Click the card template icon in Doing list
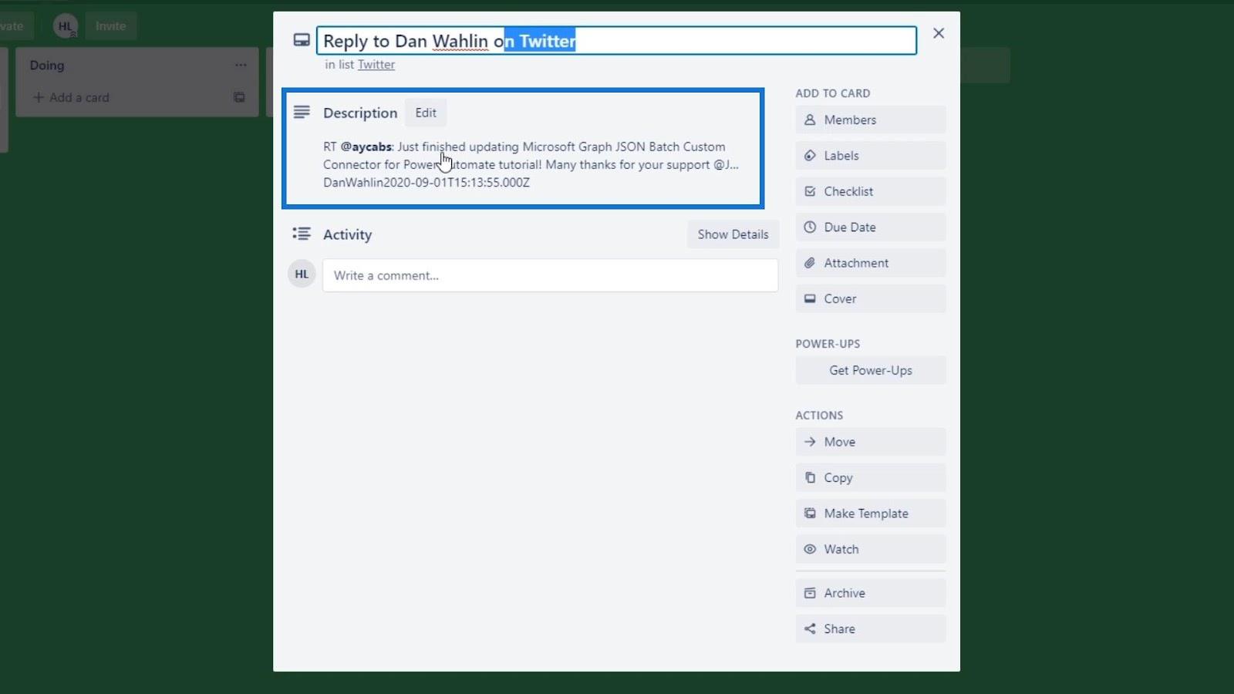The width and height of the screenshot is (1234, 694). click(x=239, y=97)
